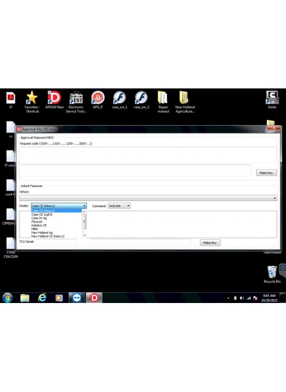Open the Repair manual folder
The width and height of the screenshot is (286, 392).
[163, 102]
